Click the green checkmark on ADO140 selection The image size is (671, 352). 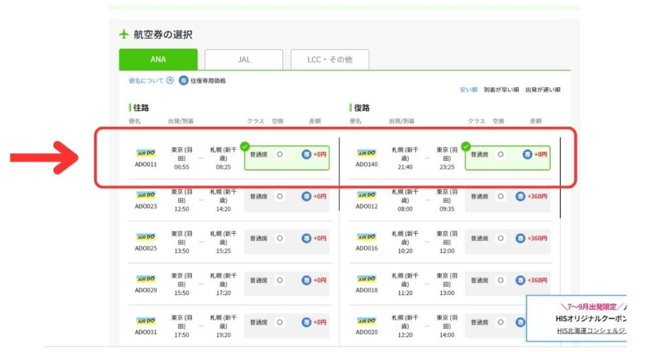click(466, 147)
